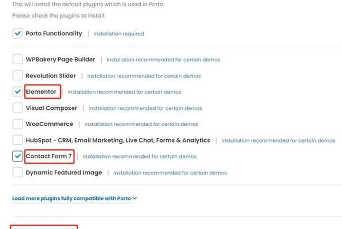Click the red-outlined button at bottom
This screenshot has height=229, width=342.
pyautogui.click(x=43, y=227)
